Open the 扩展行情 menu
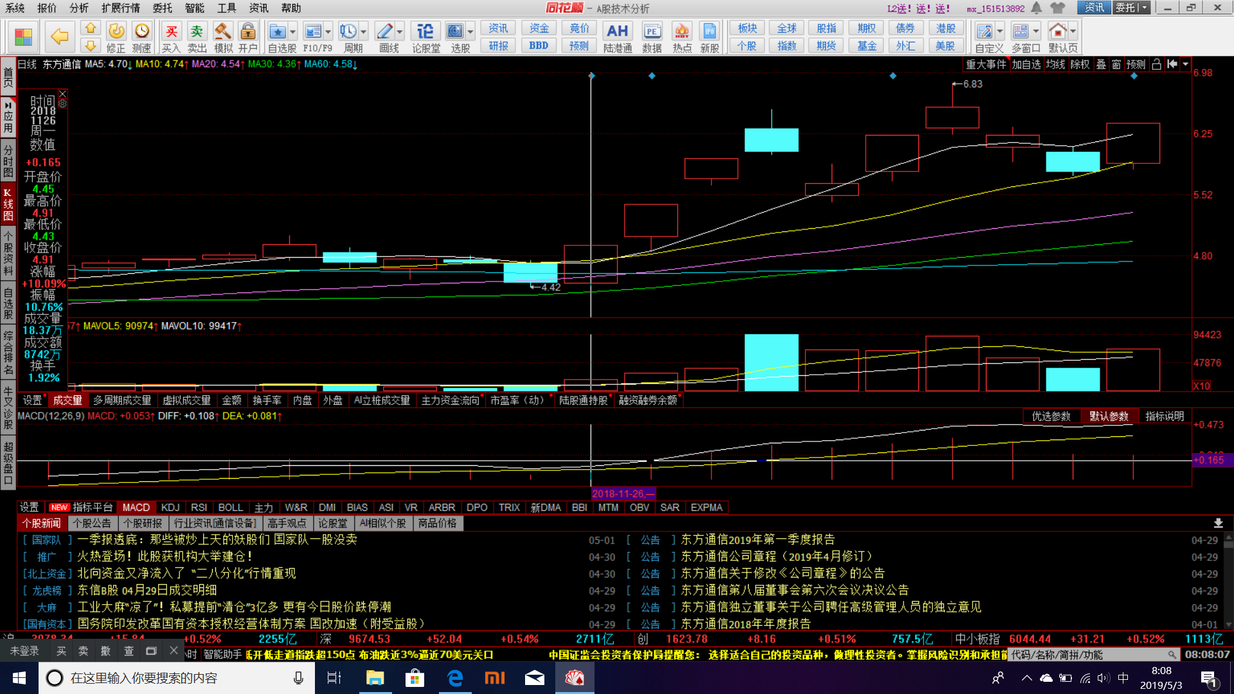The width and height of the screenshot is (1234, 694). coord(121,8)
